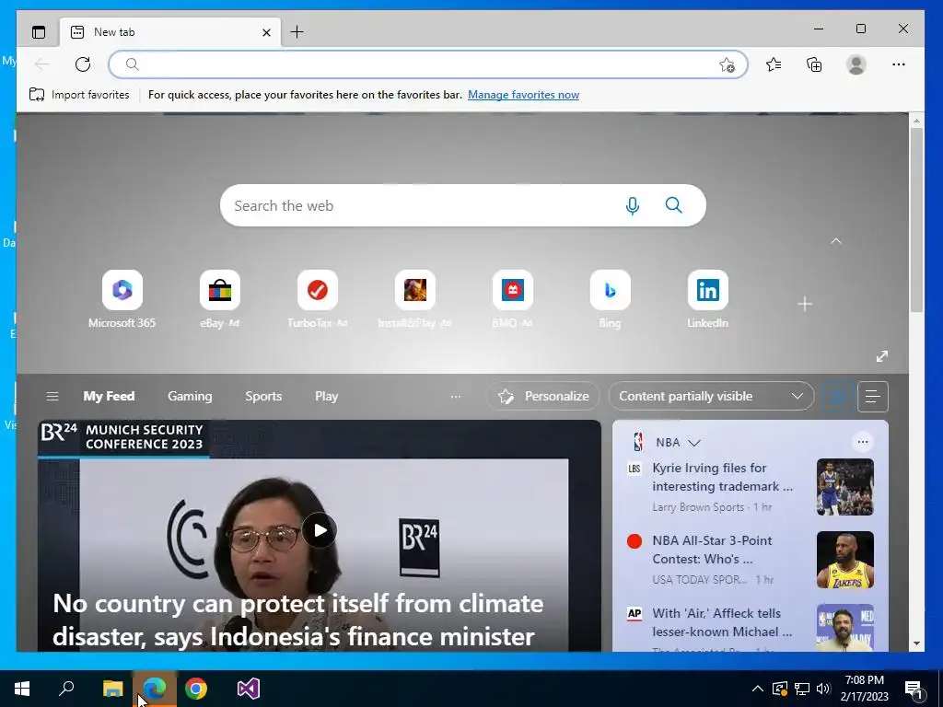This screenshot has height=707, width=943.
Task: Open the Collections icon
Action: (x=814, y=64)
